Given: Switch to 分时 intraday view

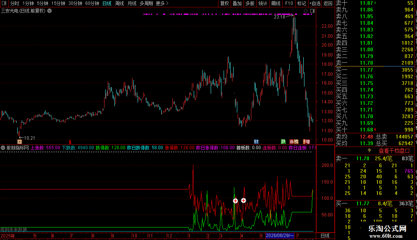Looking at the screenshot, I should [x=15, y=3].
